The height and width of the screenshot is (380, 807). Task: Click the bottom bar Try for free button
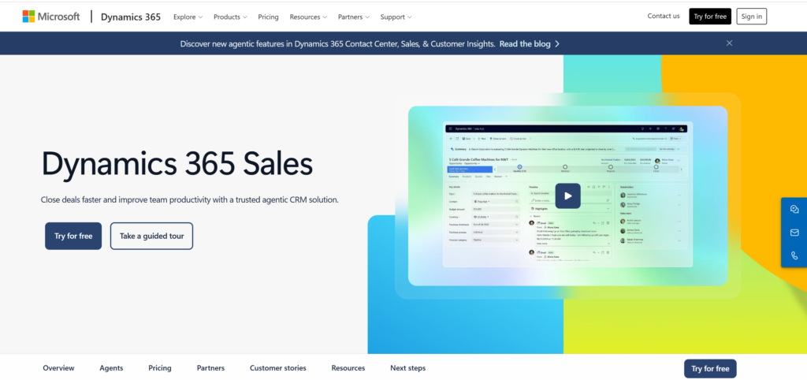tap(710, 369)
